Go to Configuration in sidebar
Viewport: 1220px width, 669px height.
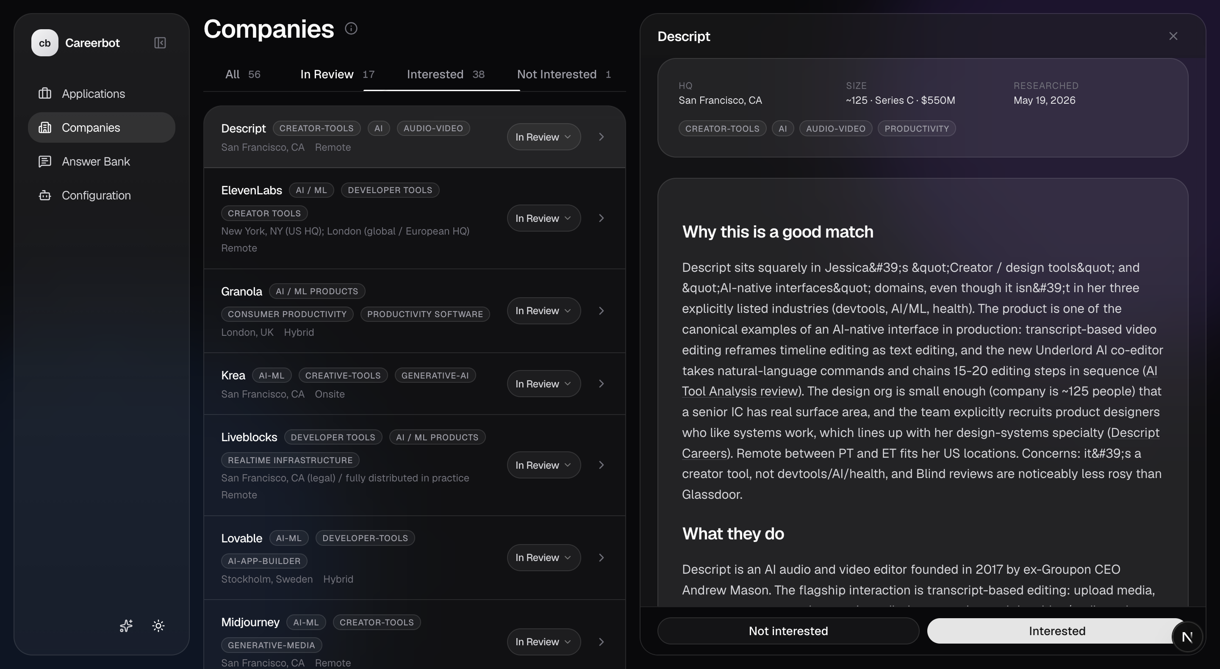[101, 195]
